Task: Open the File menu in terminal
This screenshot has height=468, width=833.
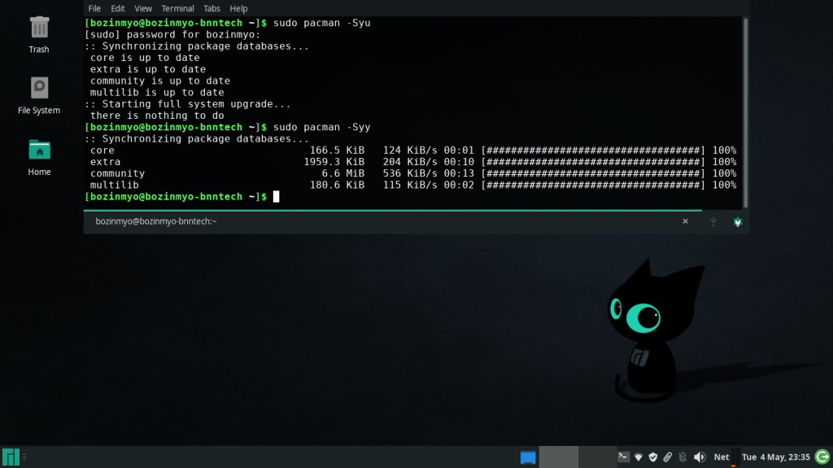Action: (94, 8)
